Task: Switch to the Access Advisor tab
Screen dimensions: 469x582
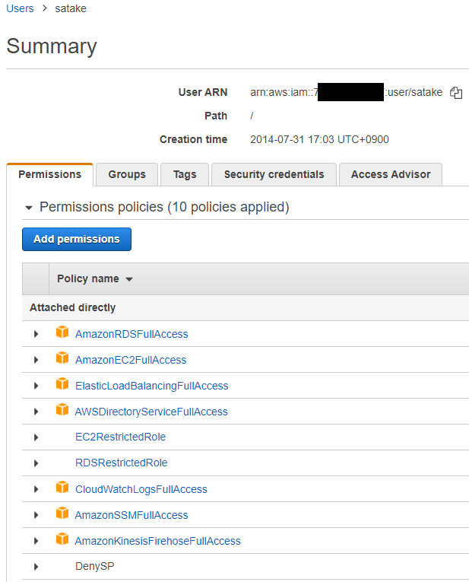Action: [x=391, y=174]
